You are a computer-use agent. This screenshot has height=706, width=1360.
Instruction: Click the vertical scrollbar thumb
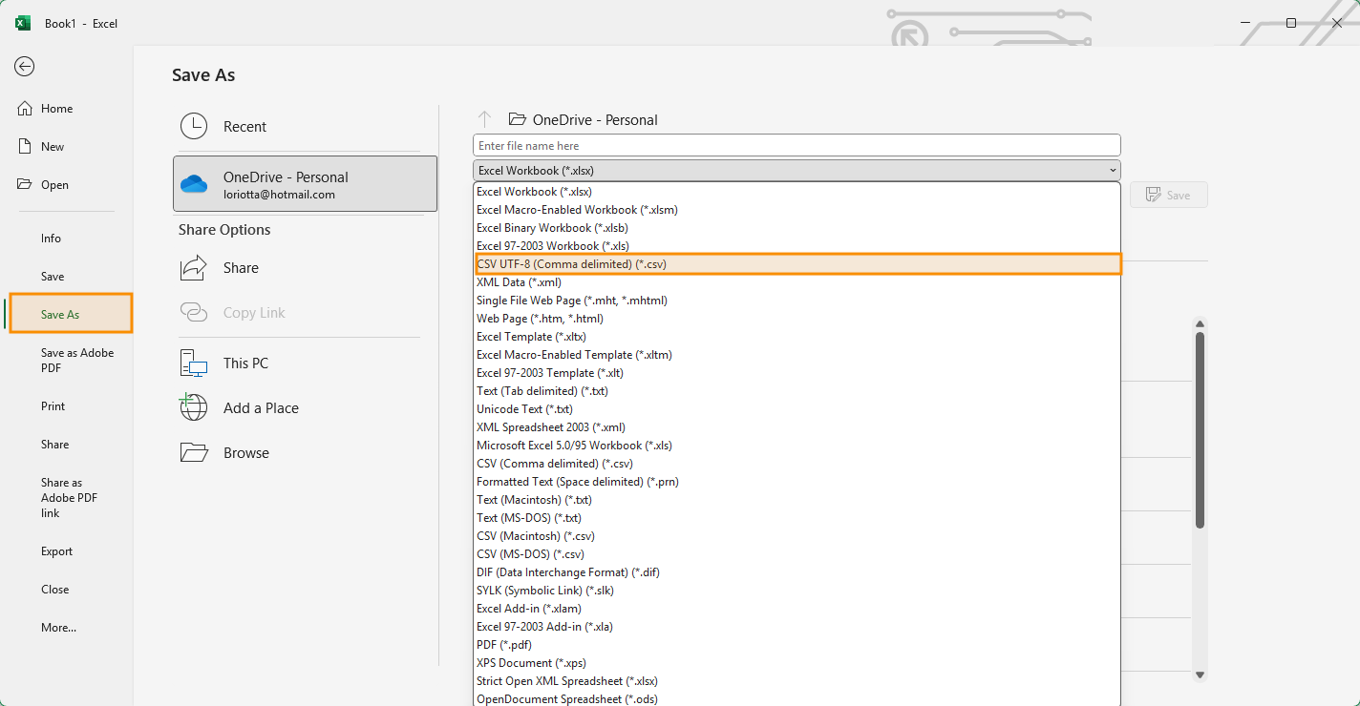(x=1201, y=429)
